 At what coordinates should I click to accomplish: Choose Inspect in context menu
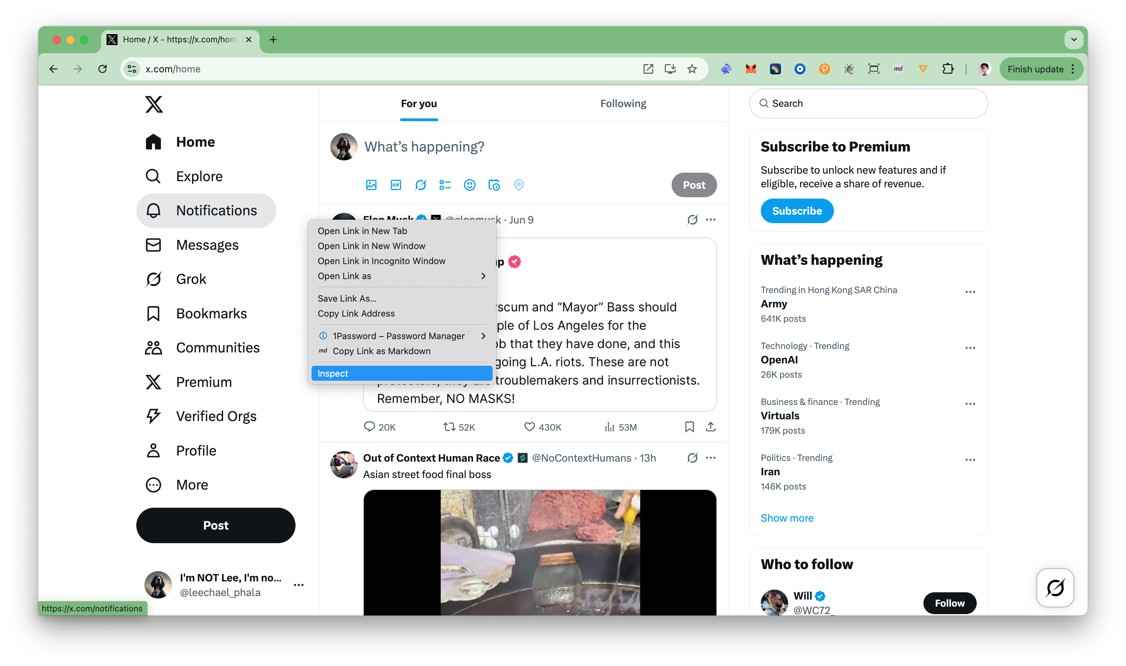click(x=402, y=373)
